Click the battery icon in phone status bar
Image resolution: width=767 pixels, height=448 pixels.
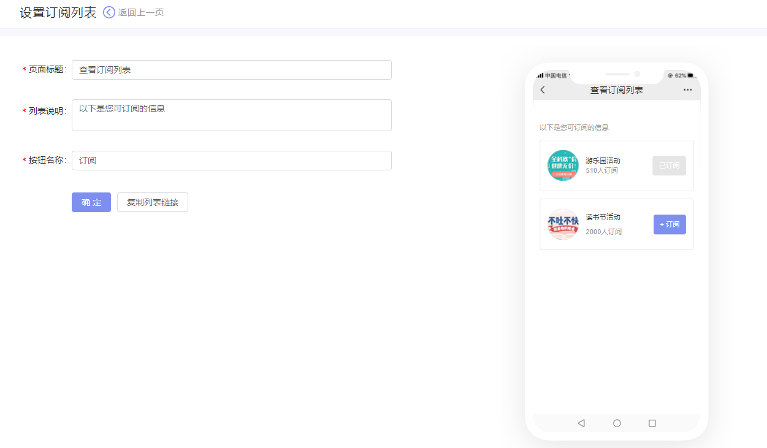691,75
